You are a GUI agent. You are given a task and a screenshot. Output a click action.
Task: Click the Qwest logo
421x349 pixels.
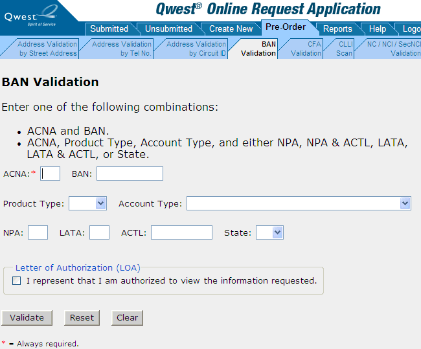[30, 16]
